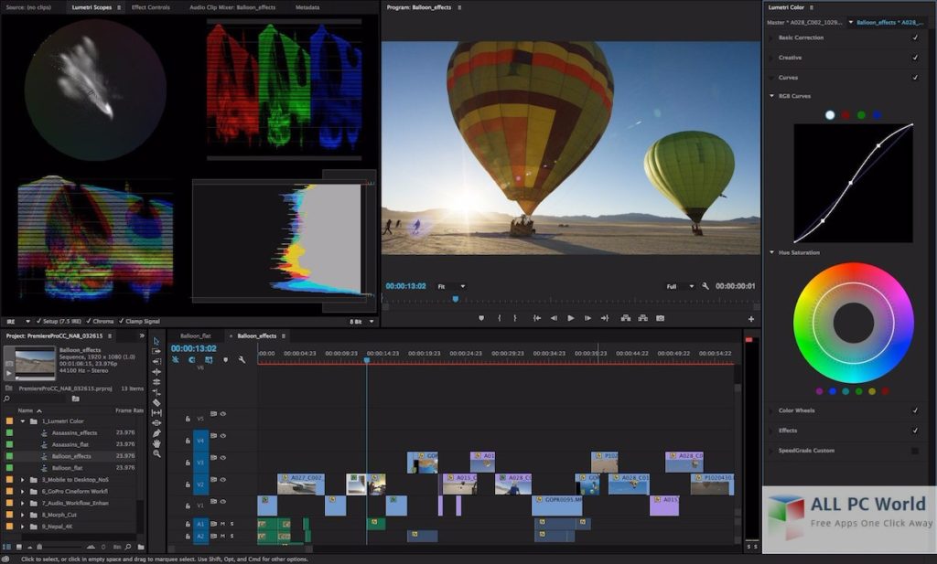The height and width of the screenshot is (564, 937).
Task: Select the Pen tool in the toolbar
Action: 156,432
